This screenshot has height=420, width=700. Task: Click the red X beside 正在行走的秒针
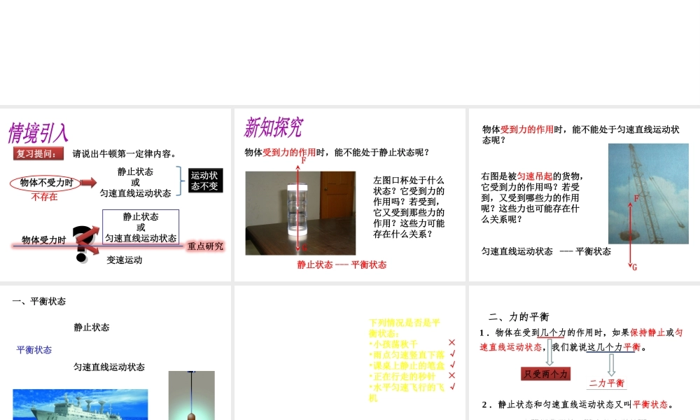[x=451, y=375]
